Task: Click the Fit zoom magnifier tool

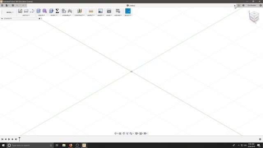Action: [x=131, y=133]
